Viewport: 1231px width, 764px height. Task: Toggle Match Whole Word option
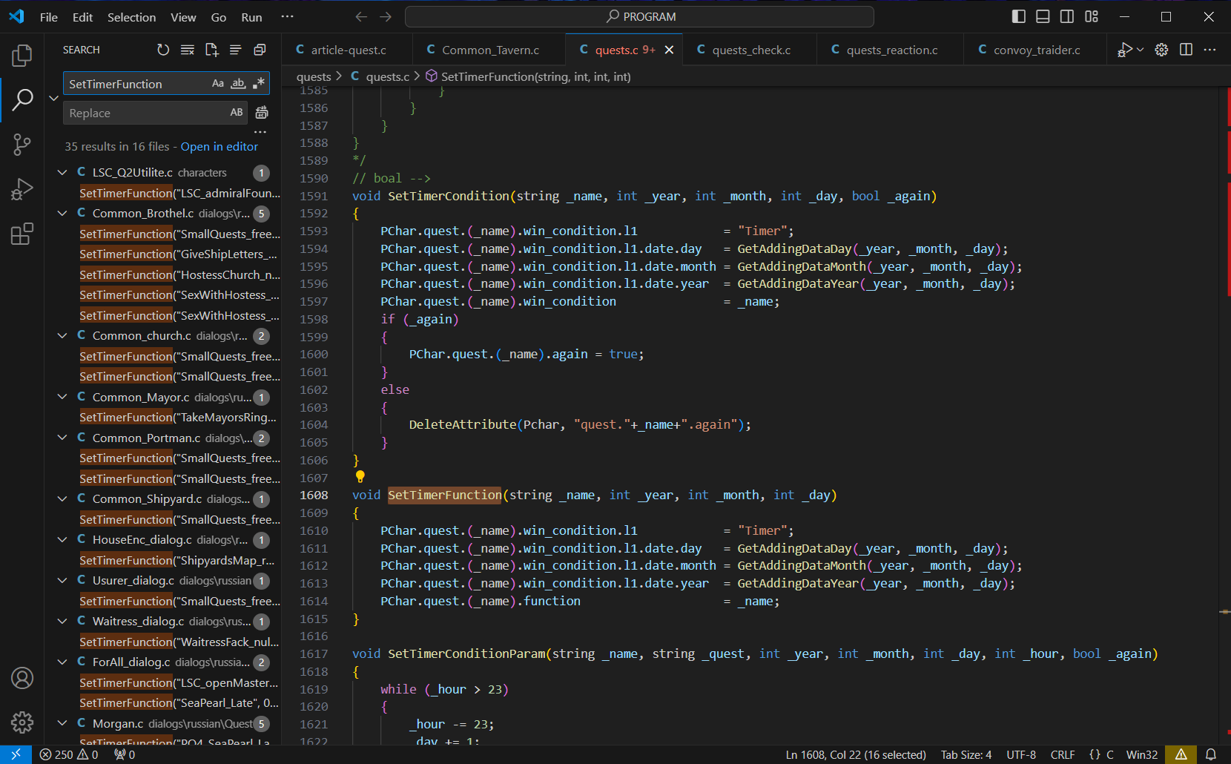point(238,84)
